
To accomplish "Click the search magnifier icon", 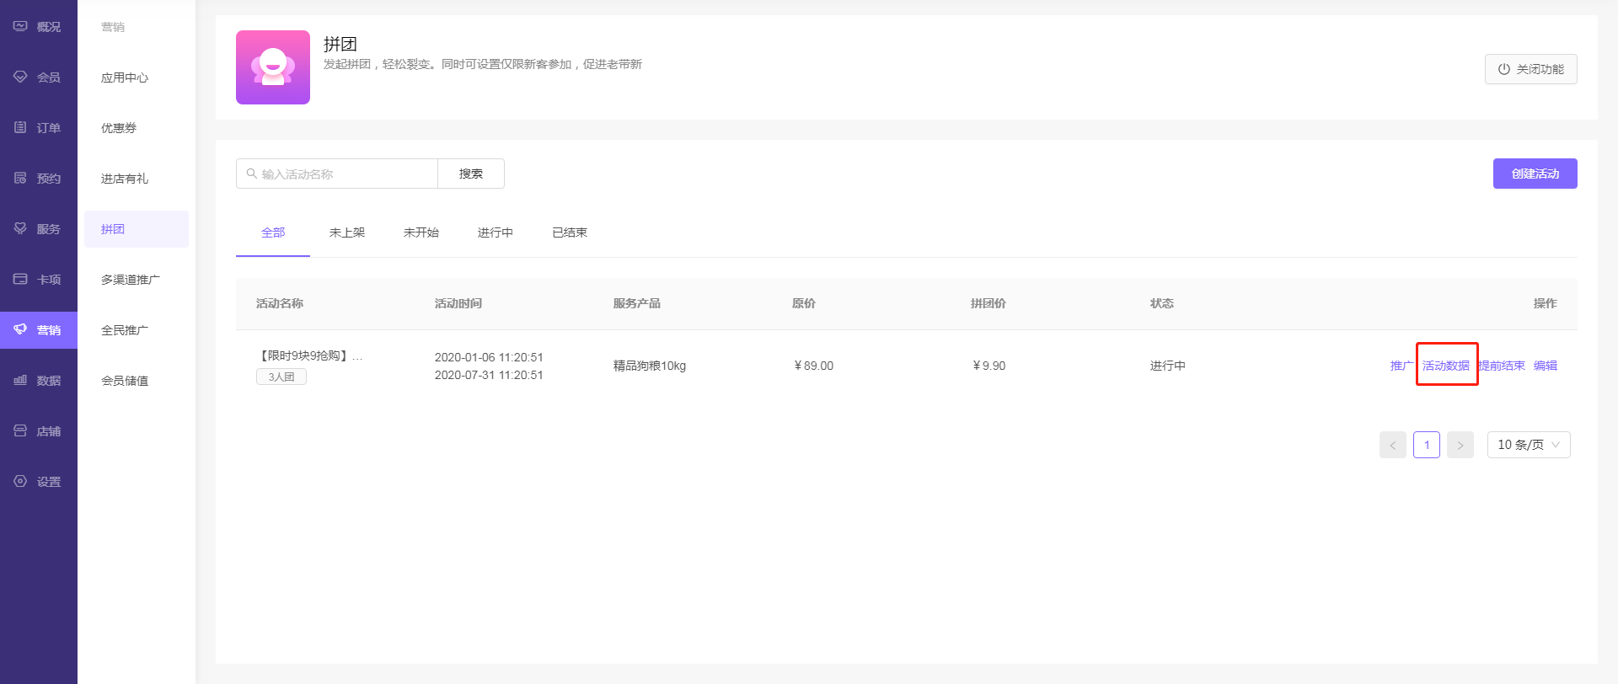I will [251, 174].
